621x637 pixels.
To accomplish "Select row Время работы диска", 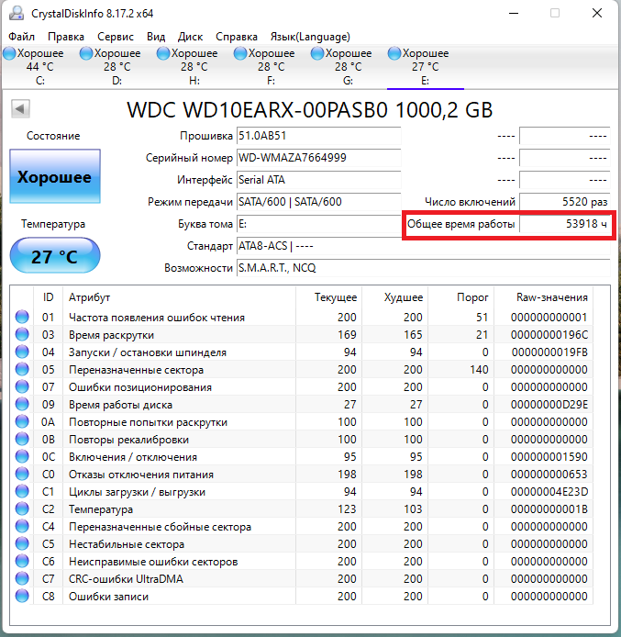I will pos(302,404).
